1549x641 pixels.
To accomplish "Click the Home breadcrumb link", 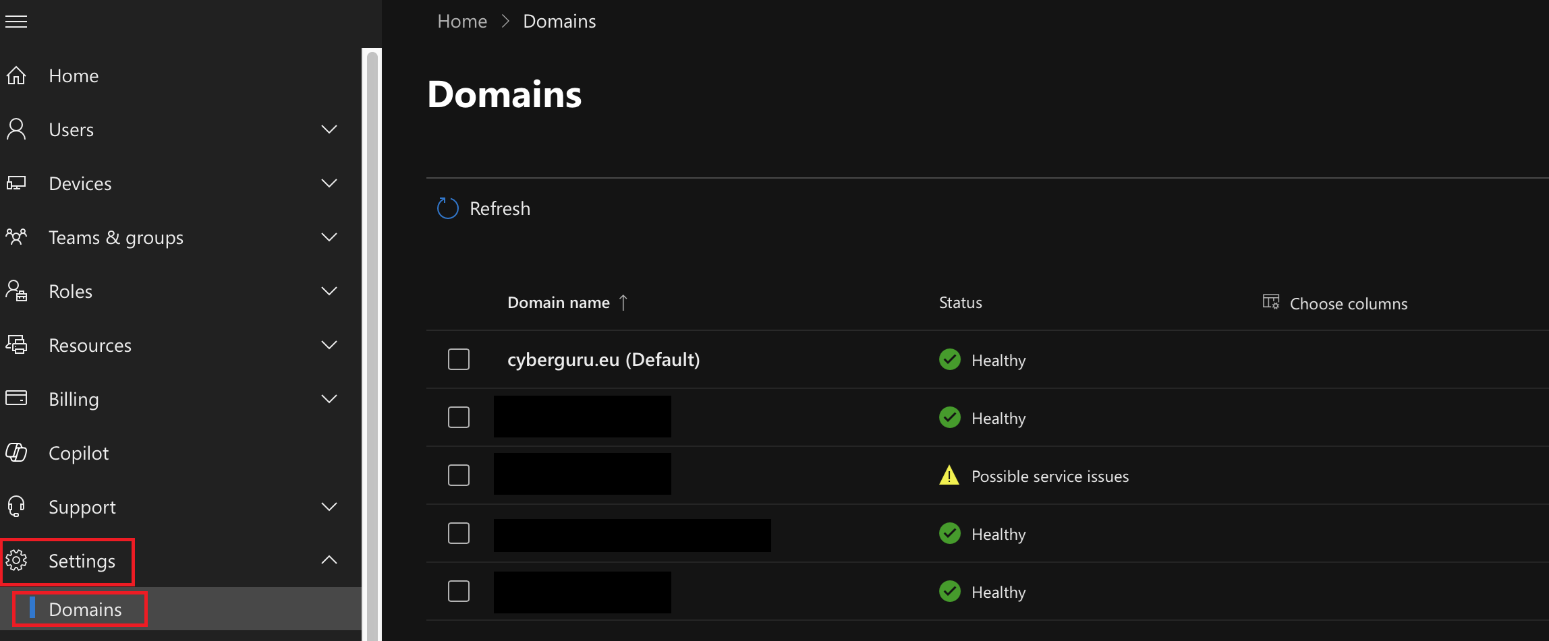I will tap(462, 22).
